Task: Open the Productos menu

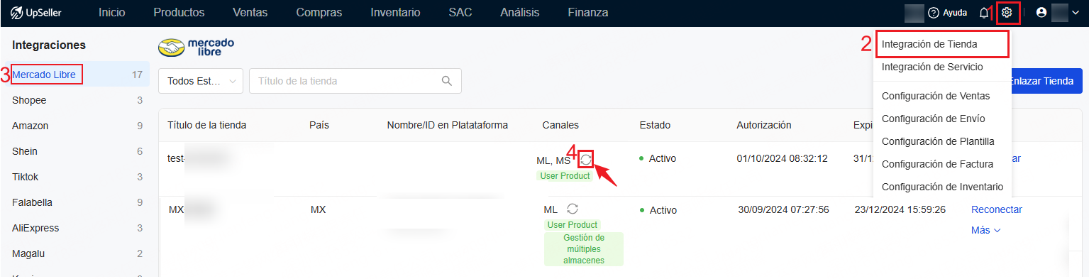Action: tap(179, 12)
